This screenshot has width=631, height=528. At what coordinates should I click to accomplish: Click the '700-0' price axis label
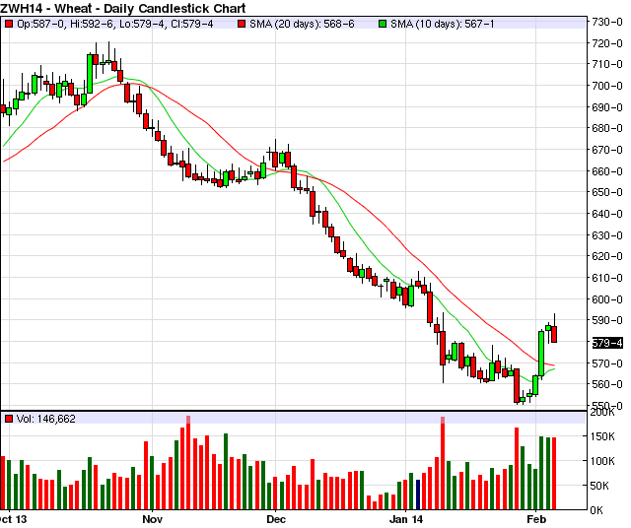click(607, 86)
